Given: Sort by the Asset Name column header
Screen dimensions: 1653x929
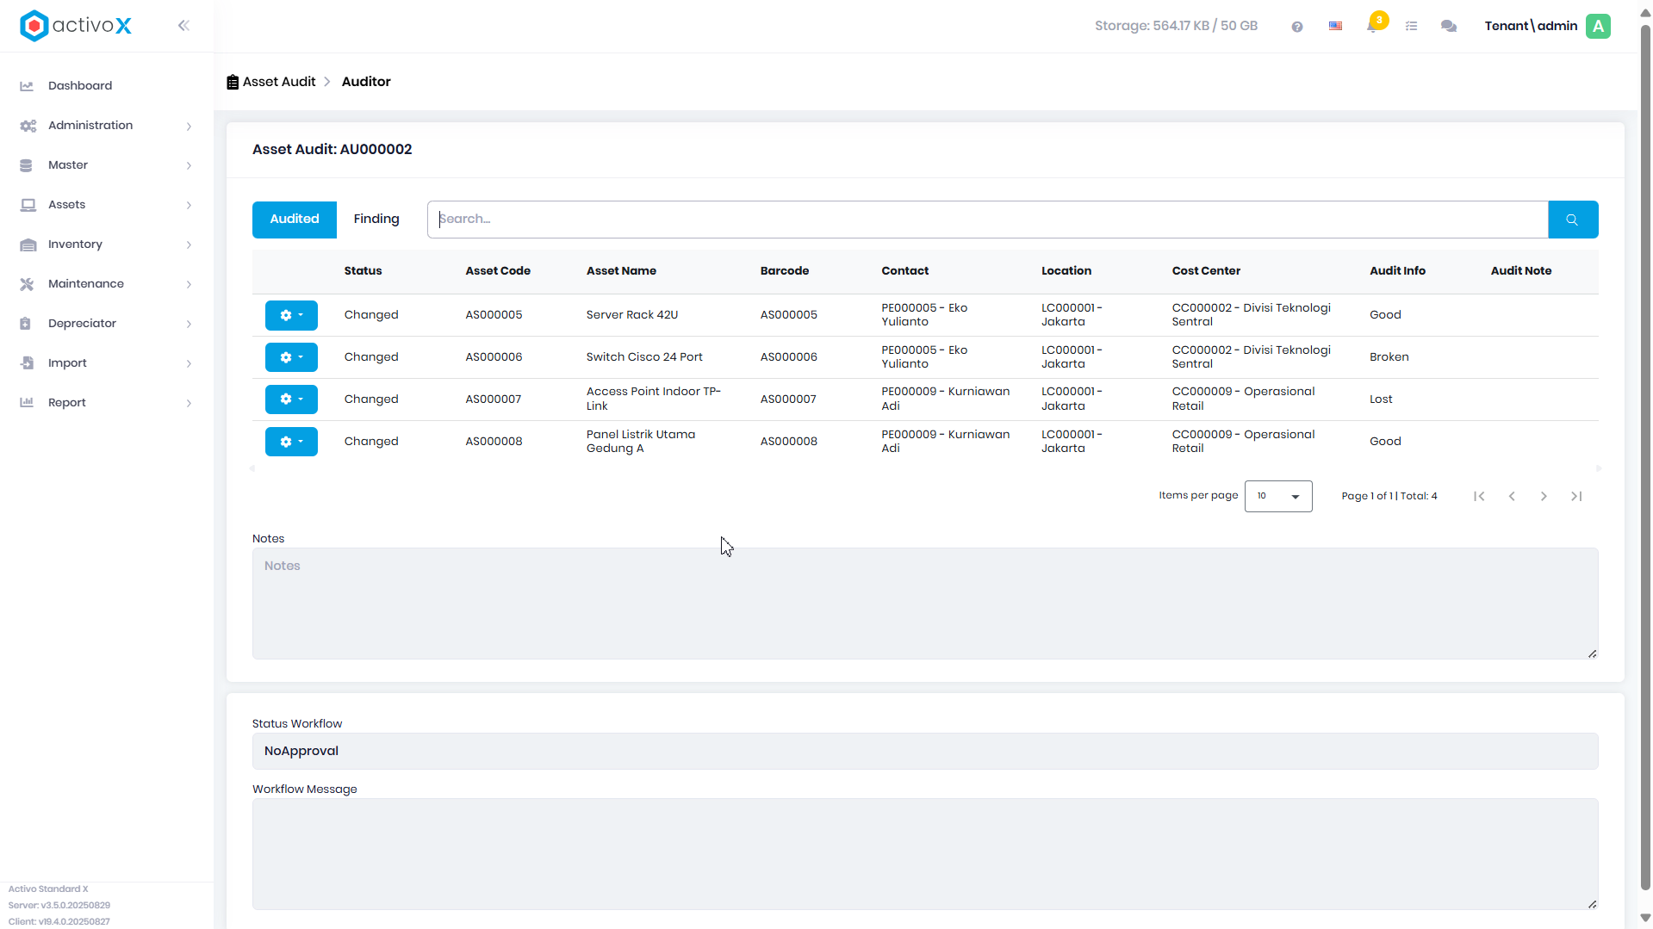Looking at the screenshot, I should click(x=621, y=271).
